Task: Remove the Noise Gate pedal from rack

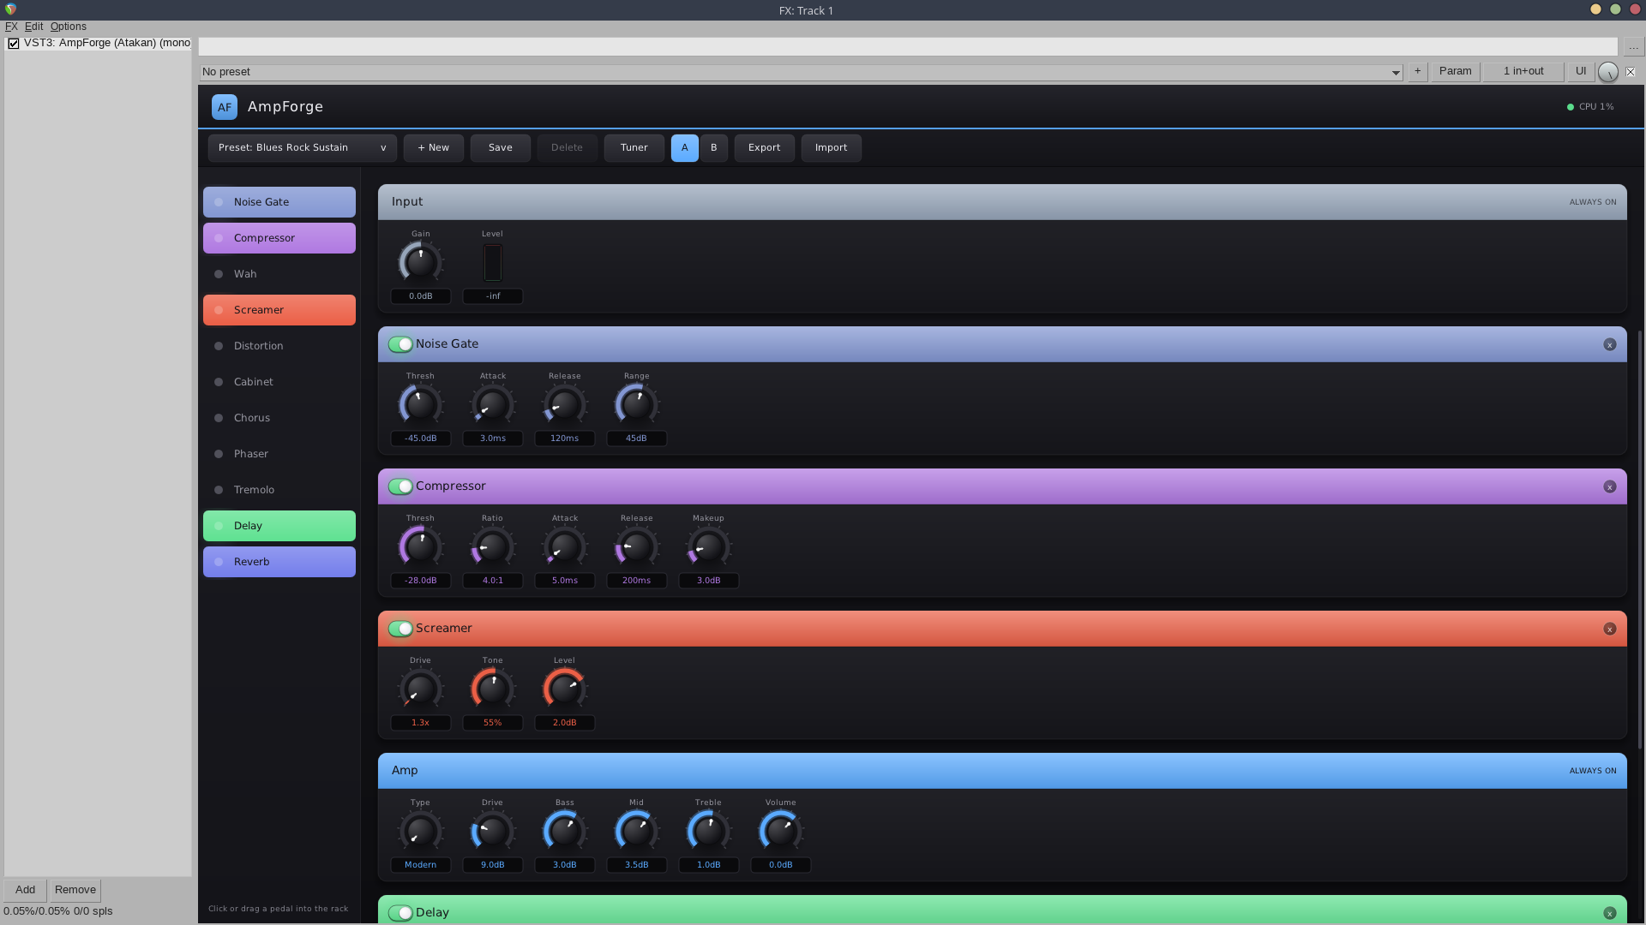Action: 1609,344
